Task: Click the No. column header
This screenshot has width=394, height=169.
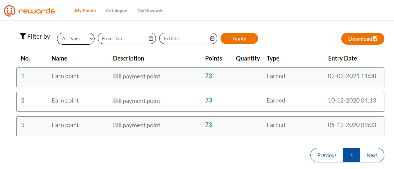Action: click(26, 59)
